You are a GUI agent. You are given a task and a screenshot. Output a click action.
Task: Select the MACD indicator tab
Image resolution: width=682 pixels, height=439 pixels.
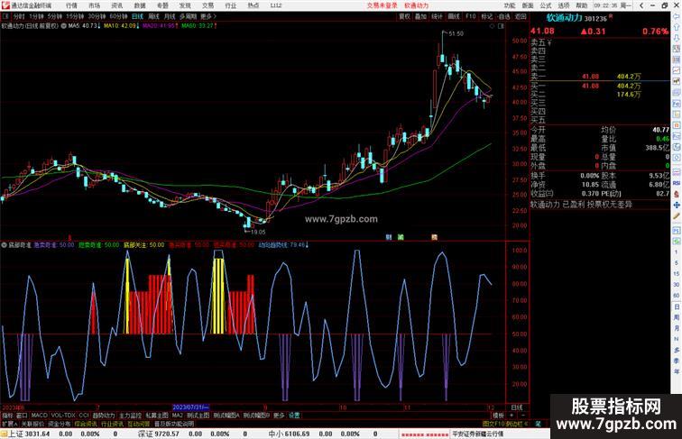coord(39,416)
